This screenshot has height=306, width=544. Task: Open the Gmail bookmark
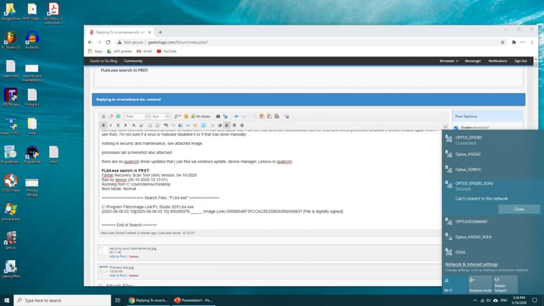point(145,51)
